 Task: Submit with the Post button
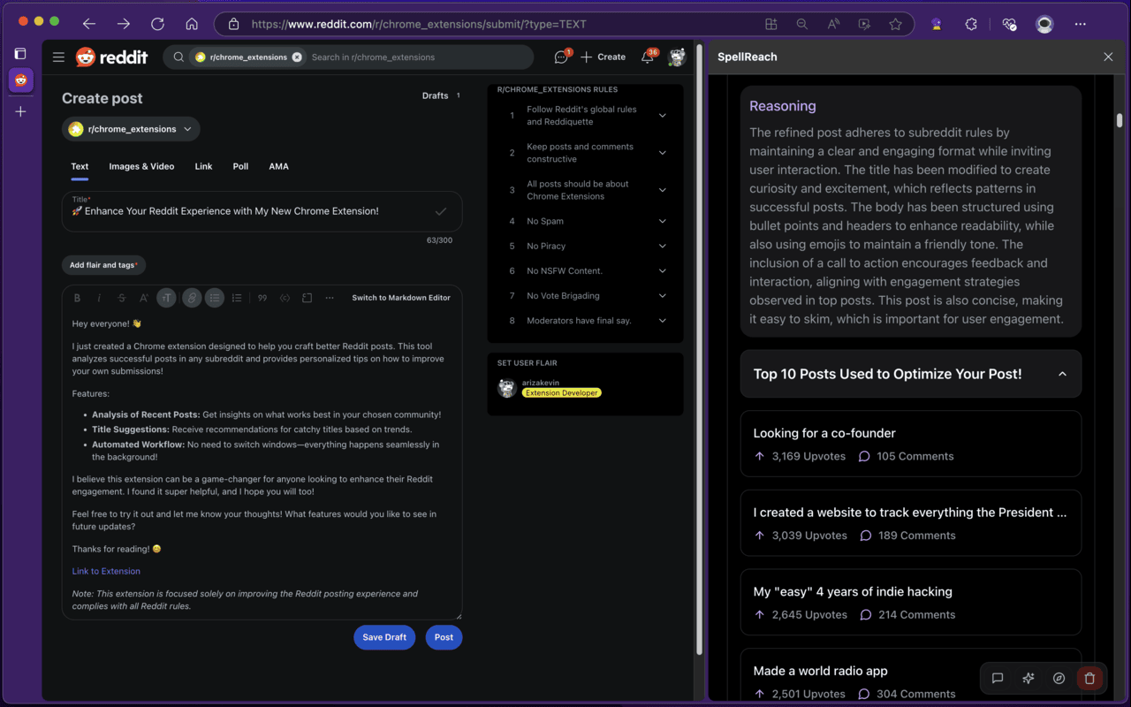444,637
